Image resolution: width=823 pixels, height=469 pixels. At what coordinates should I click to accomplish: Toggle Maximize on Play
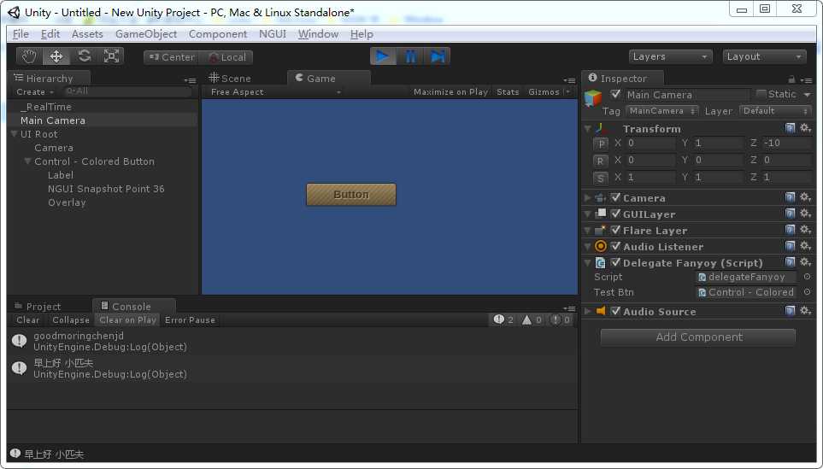coord(450,91)
